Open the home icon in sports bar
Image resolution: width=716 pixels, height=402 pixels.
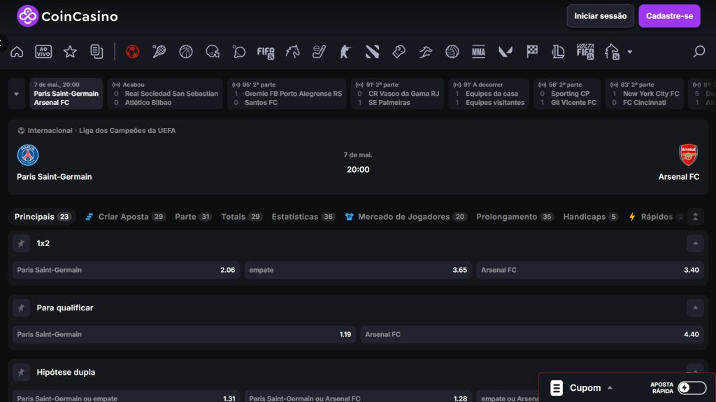click(x=17, y=52)
